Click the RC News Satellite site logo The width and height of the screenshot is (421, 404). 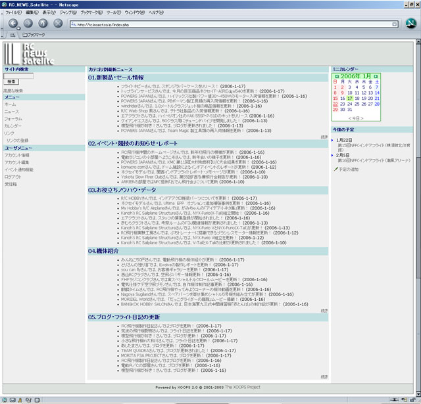[x=28, y=53]
